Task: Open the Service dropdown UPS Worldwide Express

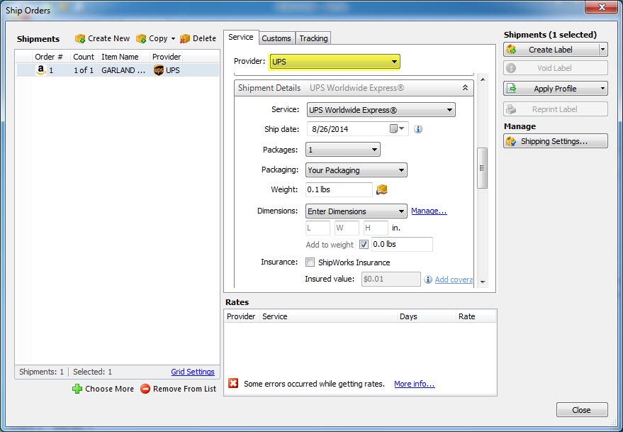Action: click(x=381, y=110)
